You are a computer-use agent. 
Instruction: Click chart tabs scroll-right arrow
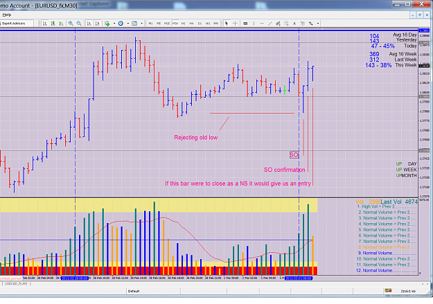click(429, 284)
